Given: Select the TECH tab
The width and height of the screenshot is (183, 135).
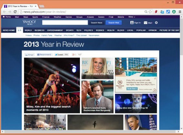Looking at the screenshot, I should click(x=79, y=30).
